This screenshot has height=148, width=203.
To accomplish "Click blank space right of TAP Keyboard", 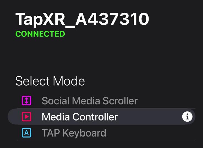I will coord(151,133).
